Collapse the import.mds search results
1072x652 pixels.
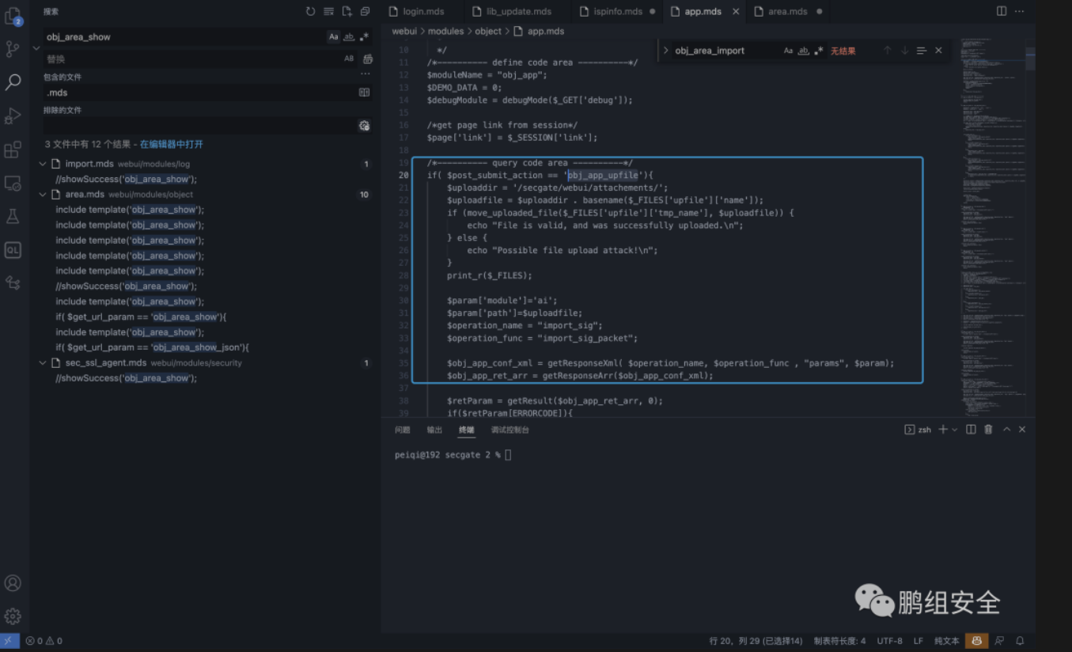(x=43, y=164)
